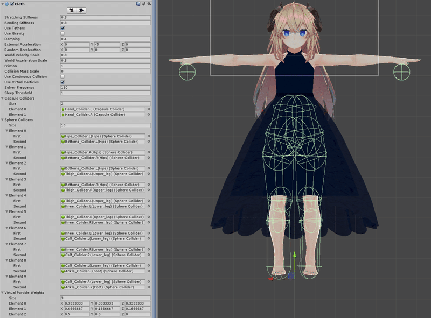Activate the Edit cloth constraints tool

pyautogui.click(x=72, y=10)
